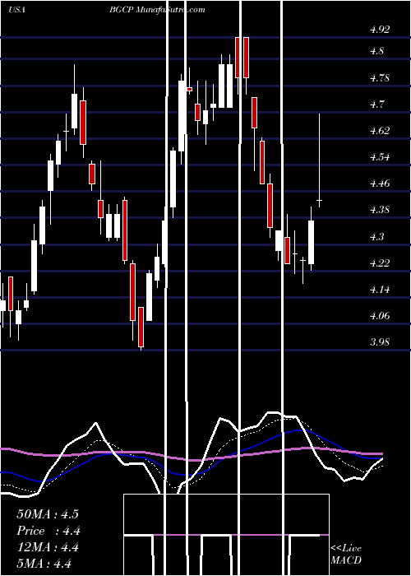Click the 4.22 price axis label
The height and width of the screenshot is (576, 411).
380,263
